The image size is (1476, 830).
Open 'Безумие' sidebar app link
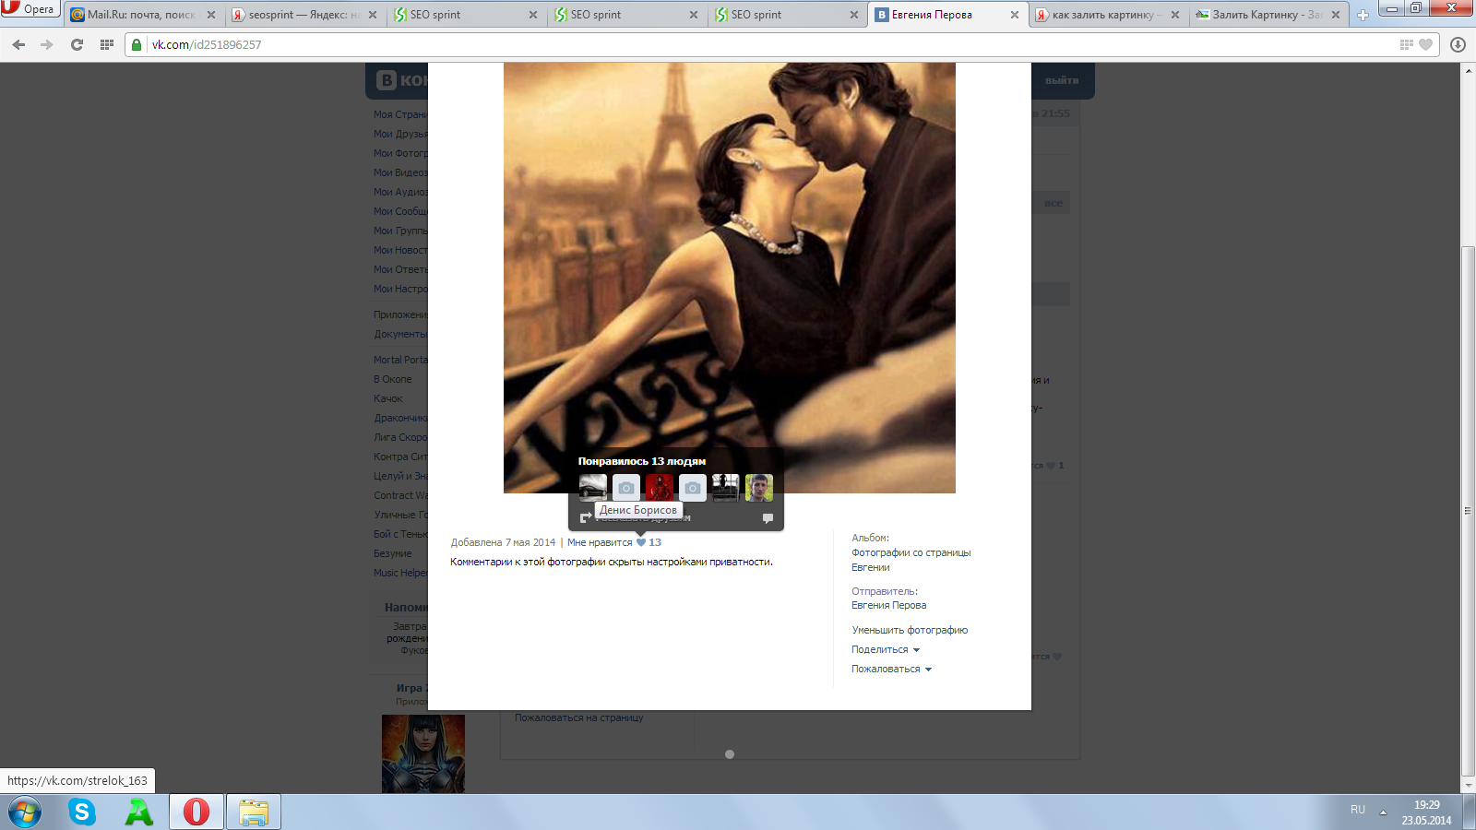click(x=393, y=553)
